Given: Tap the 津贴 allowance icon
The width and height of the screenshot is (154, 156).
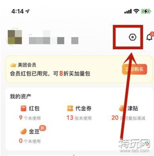Looking at the screenshot, I should coord(122,109).
